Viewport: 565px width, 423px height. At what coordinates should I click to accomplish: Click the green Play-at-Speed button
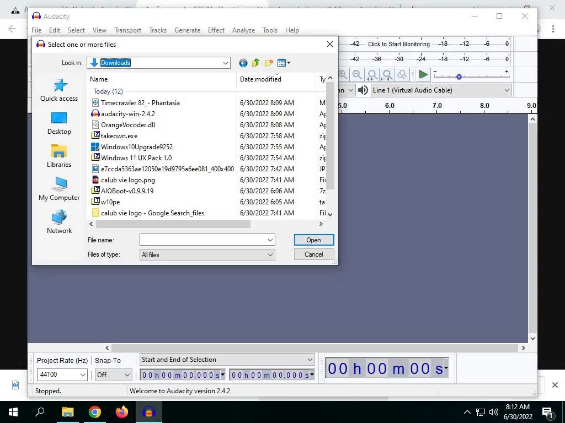tap(423, 75)
